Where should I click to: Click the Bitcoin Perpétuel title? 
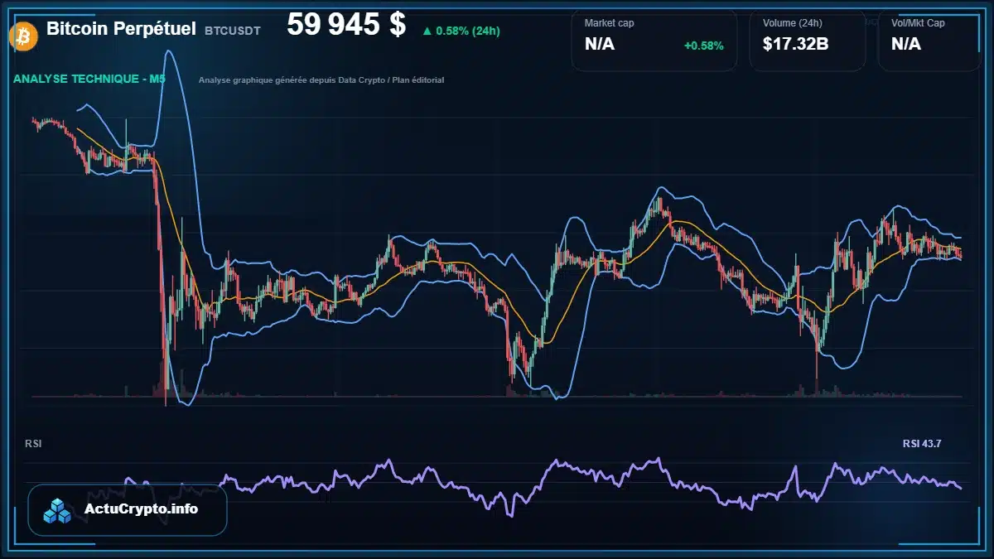point(121,29)
